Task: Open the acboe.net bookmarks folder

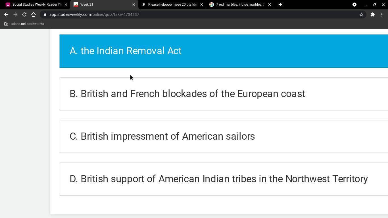Action: click(24, 24)
